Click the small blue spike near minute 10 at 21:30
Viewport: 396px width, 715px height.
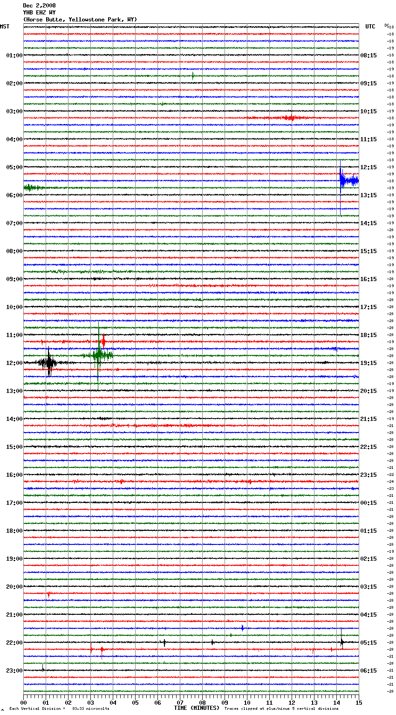[x=242, y=628]
